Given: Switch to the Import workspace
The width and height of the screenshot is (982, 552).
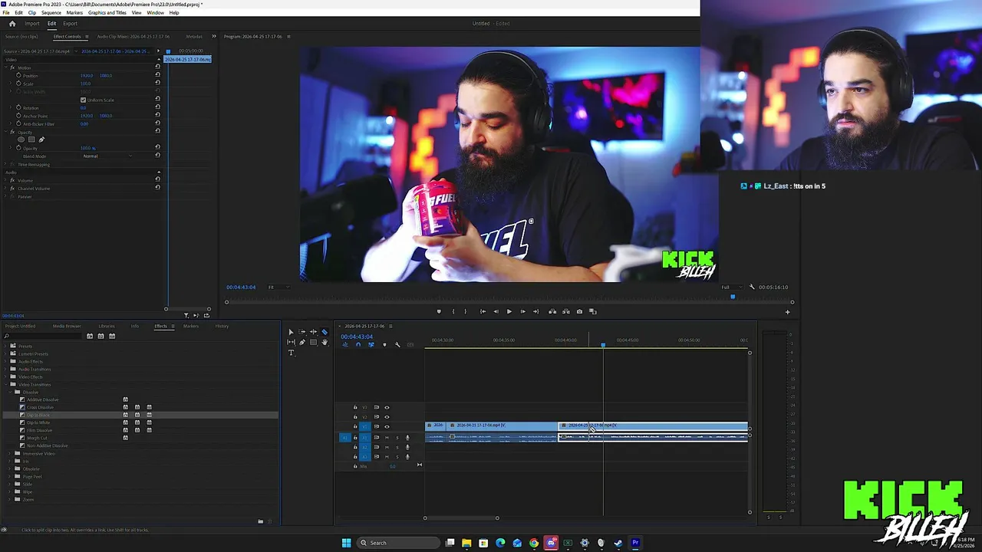Looking at the screenshot, I should coord(31,23).
